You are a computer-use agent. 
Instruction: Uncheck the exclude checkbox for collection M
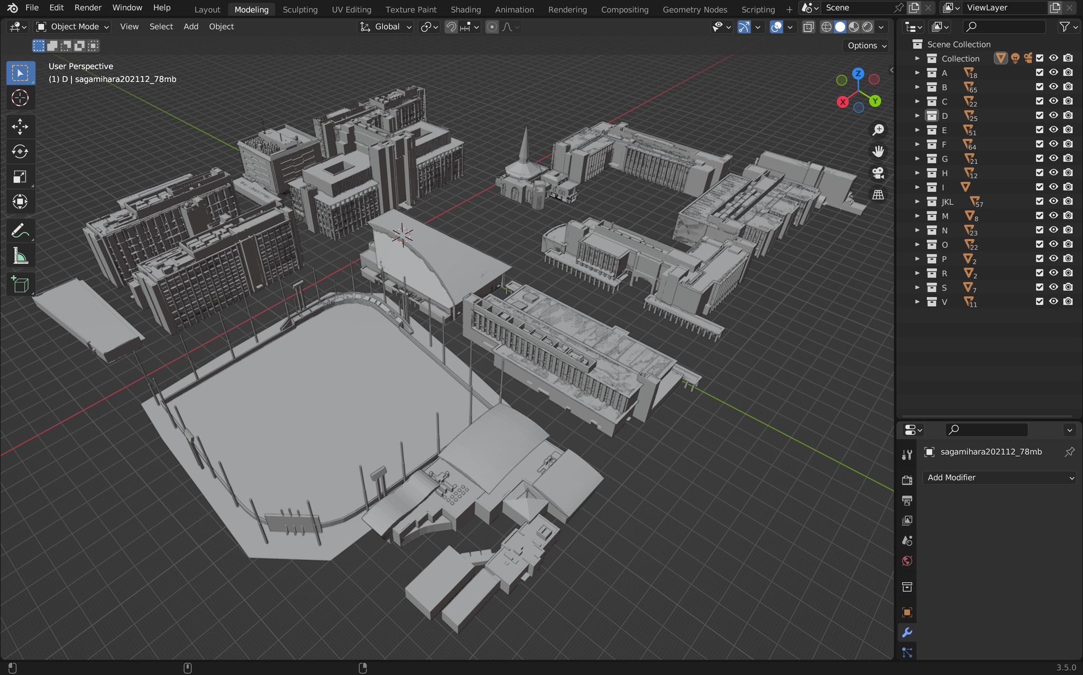pyautogui.click(x=1040, y=216)
